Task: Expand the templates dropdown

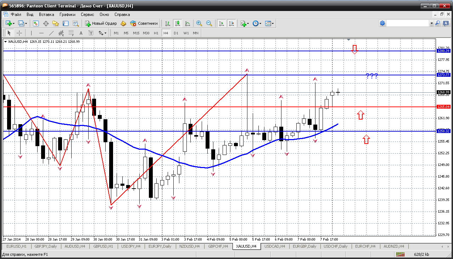Action: (270, 23)
